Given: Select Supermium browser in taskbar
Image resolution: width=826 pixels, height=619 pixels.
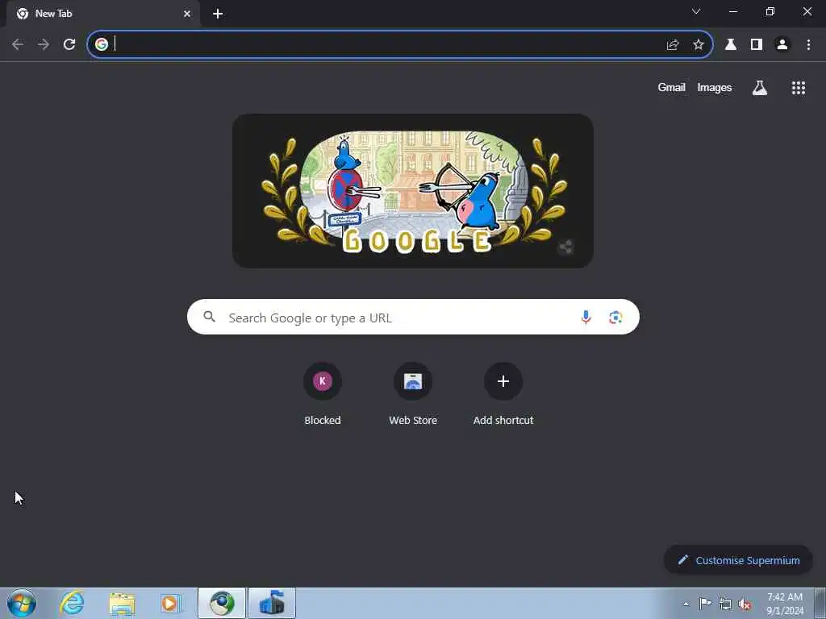Looking at the screenshot, I should pos(222,603).
